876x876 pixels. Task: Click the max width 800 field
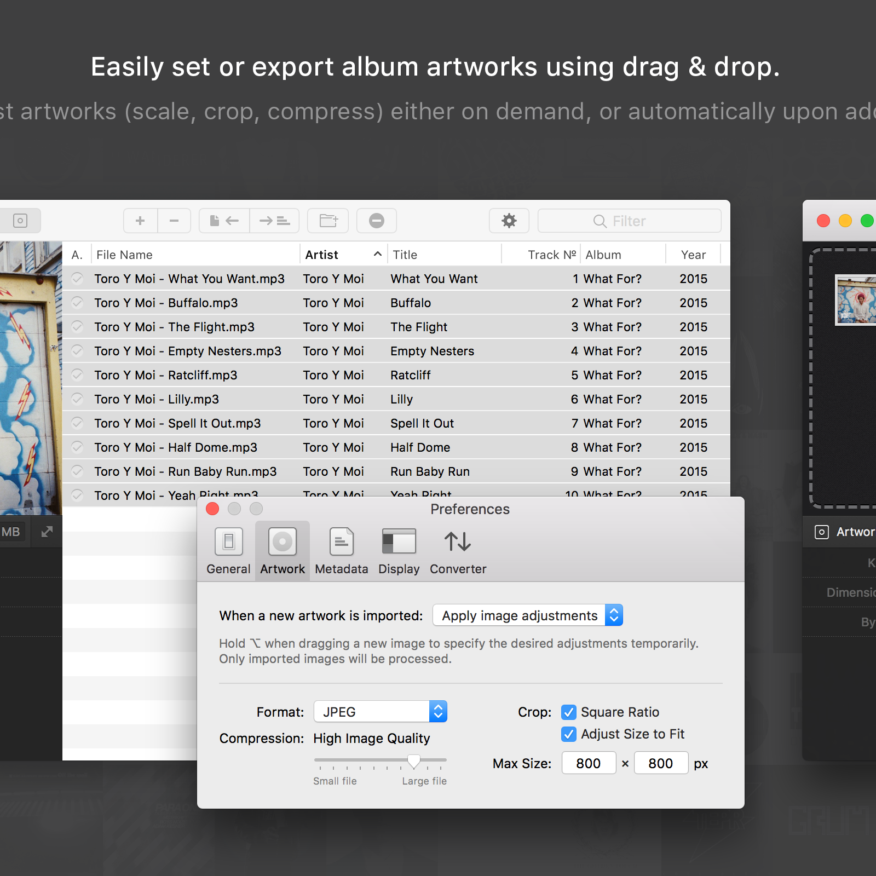pos(589,763)
